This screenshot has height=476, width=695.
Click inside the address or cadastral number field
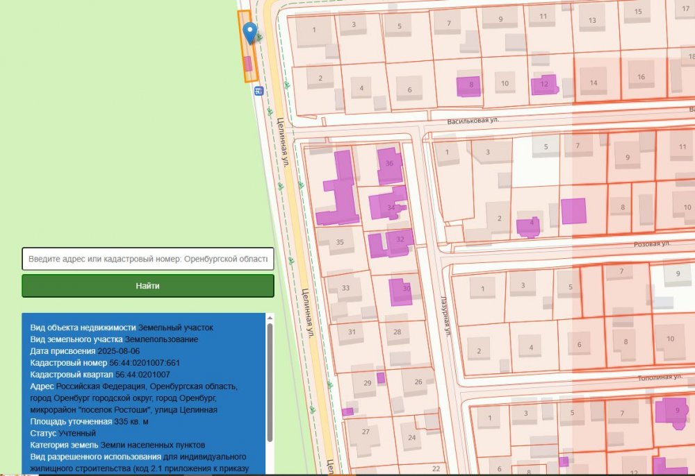point(148,259)
